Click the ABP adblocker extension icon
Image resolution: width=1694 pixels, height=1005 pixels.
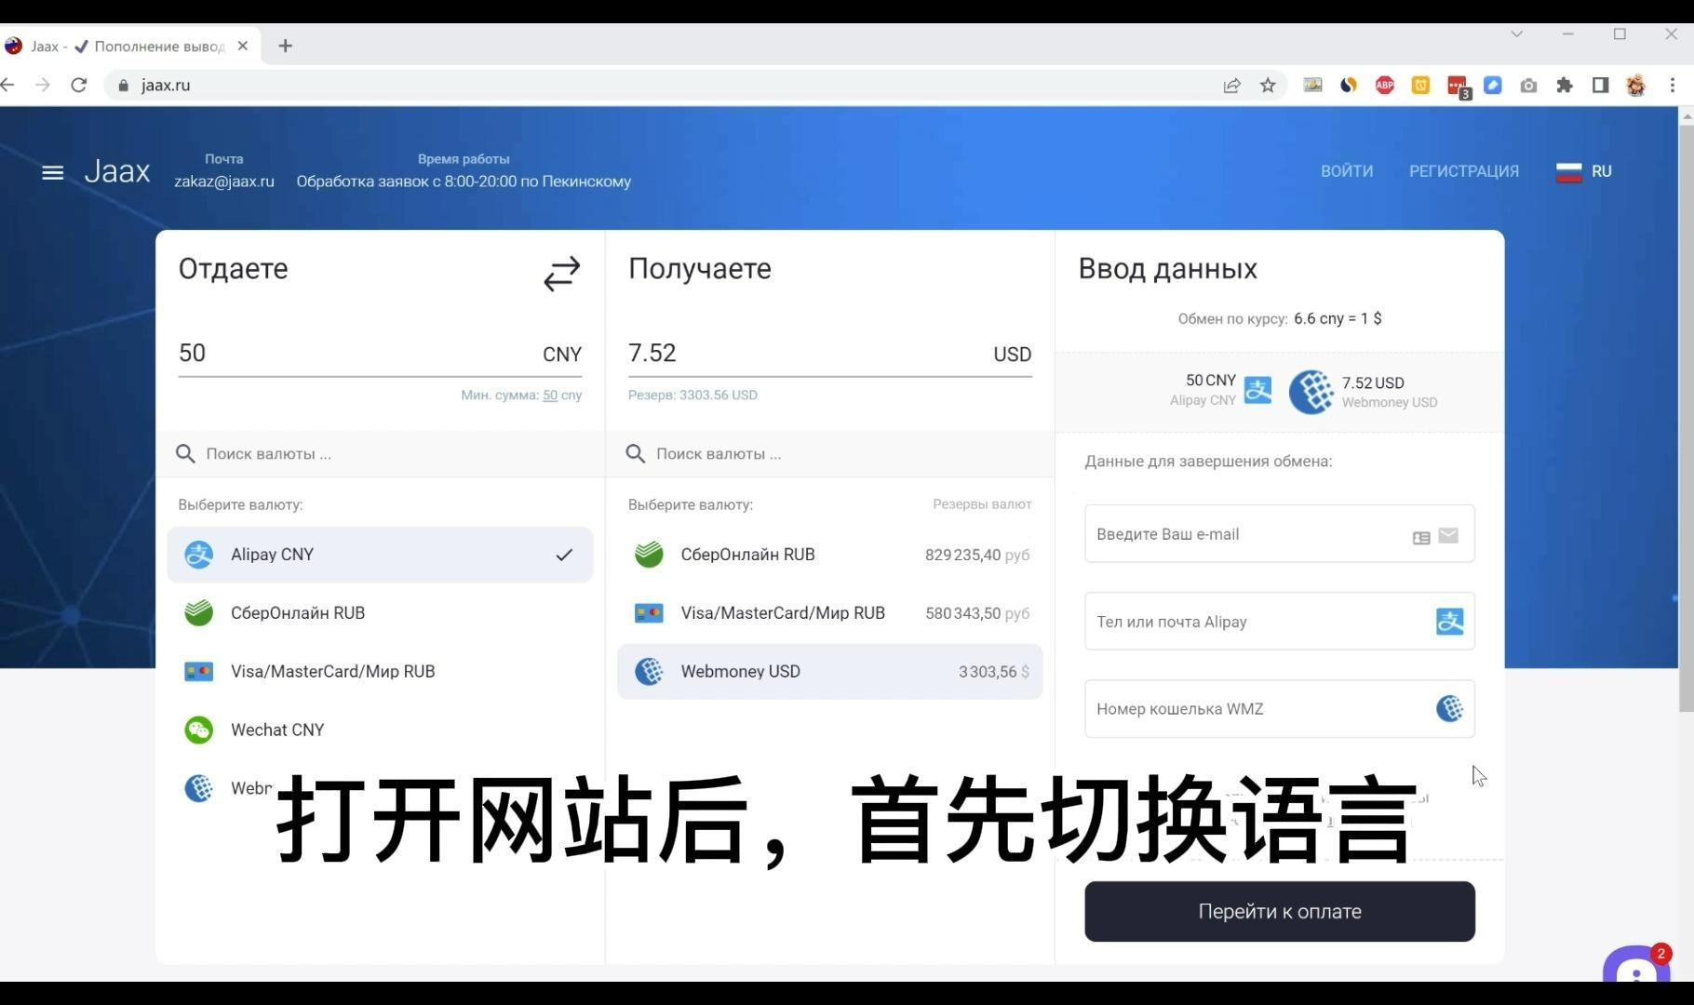pyautogui.click(x=1384, y=85)
